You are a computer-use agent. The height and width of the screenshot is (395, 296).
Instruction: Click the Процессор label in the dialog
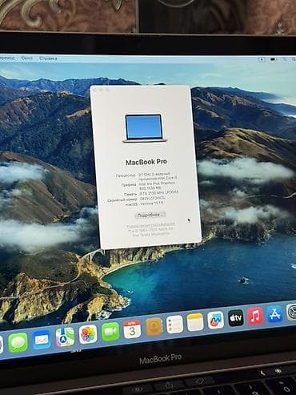126,175
